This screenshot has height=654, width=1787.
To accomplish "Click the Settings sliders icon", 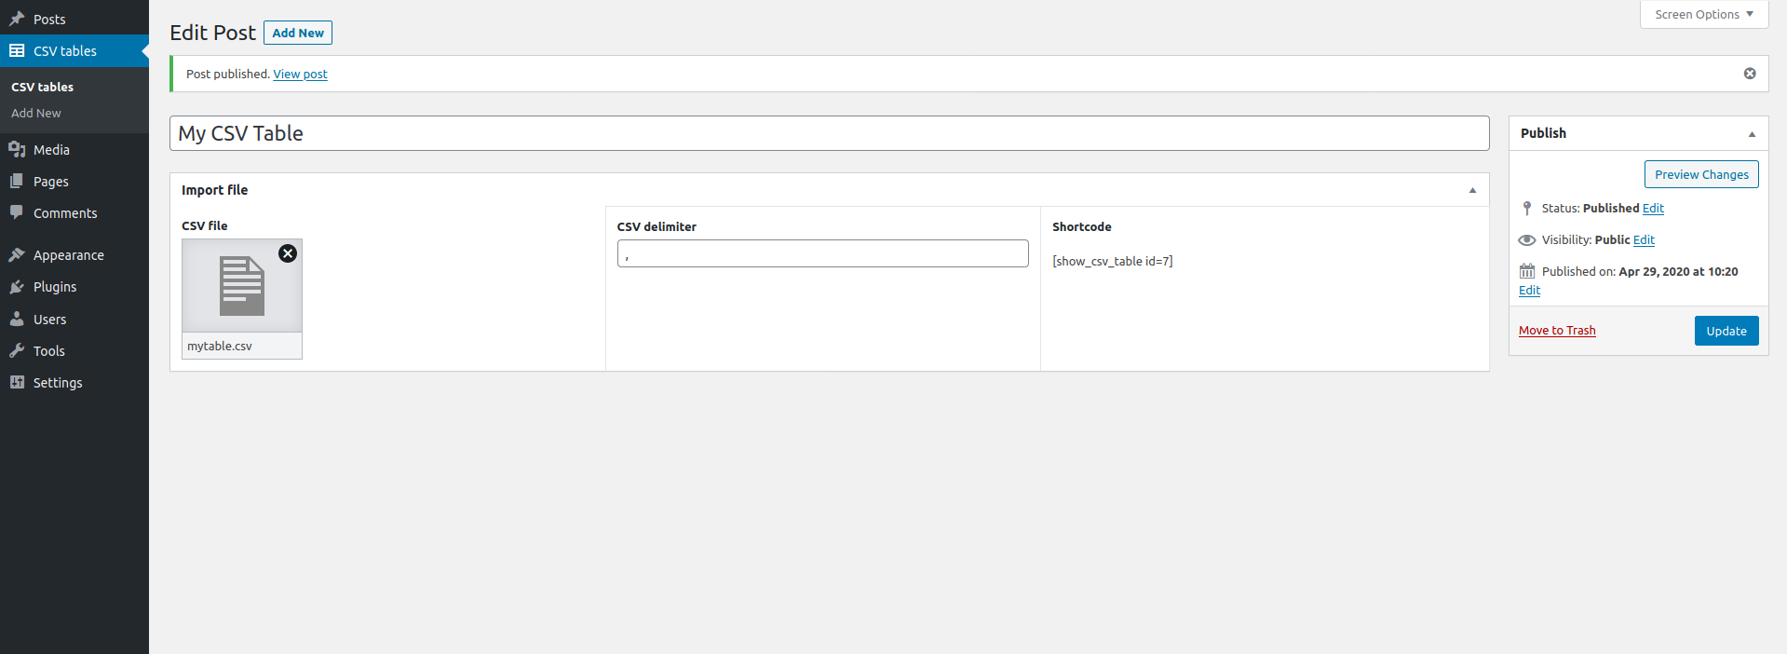I will pyautogui.click(x=17, y=382).
